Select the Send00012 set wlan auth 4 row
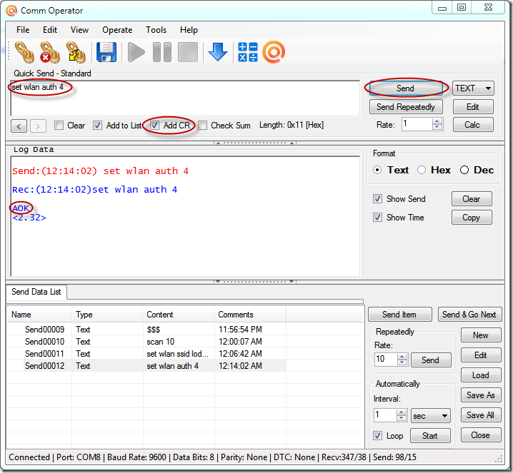 click(x=146, y=366)
